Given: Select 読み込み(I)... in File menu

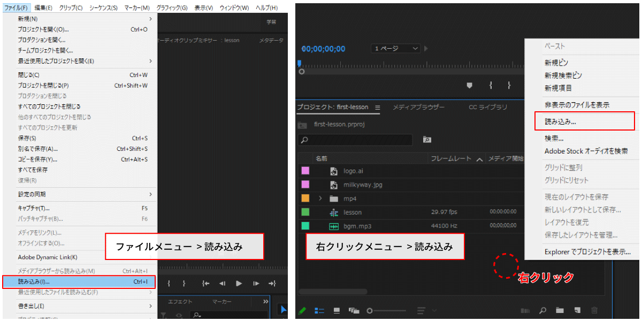Looking at the screenshot, I should point(79,281).
